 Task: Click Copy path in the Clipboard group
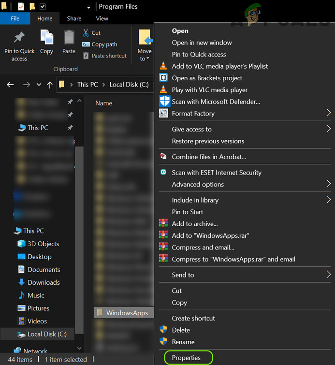point(104,44)
